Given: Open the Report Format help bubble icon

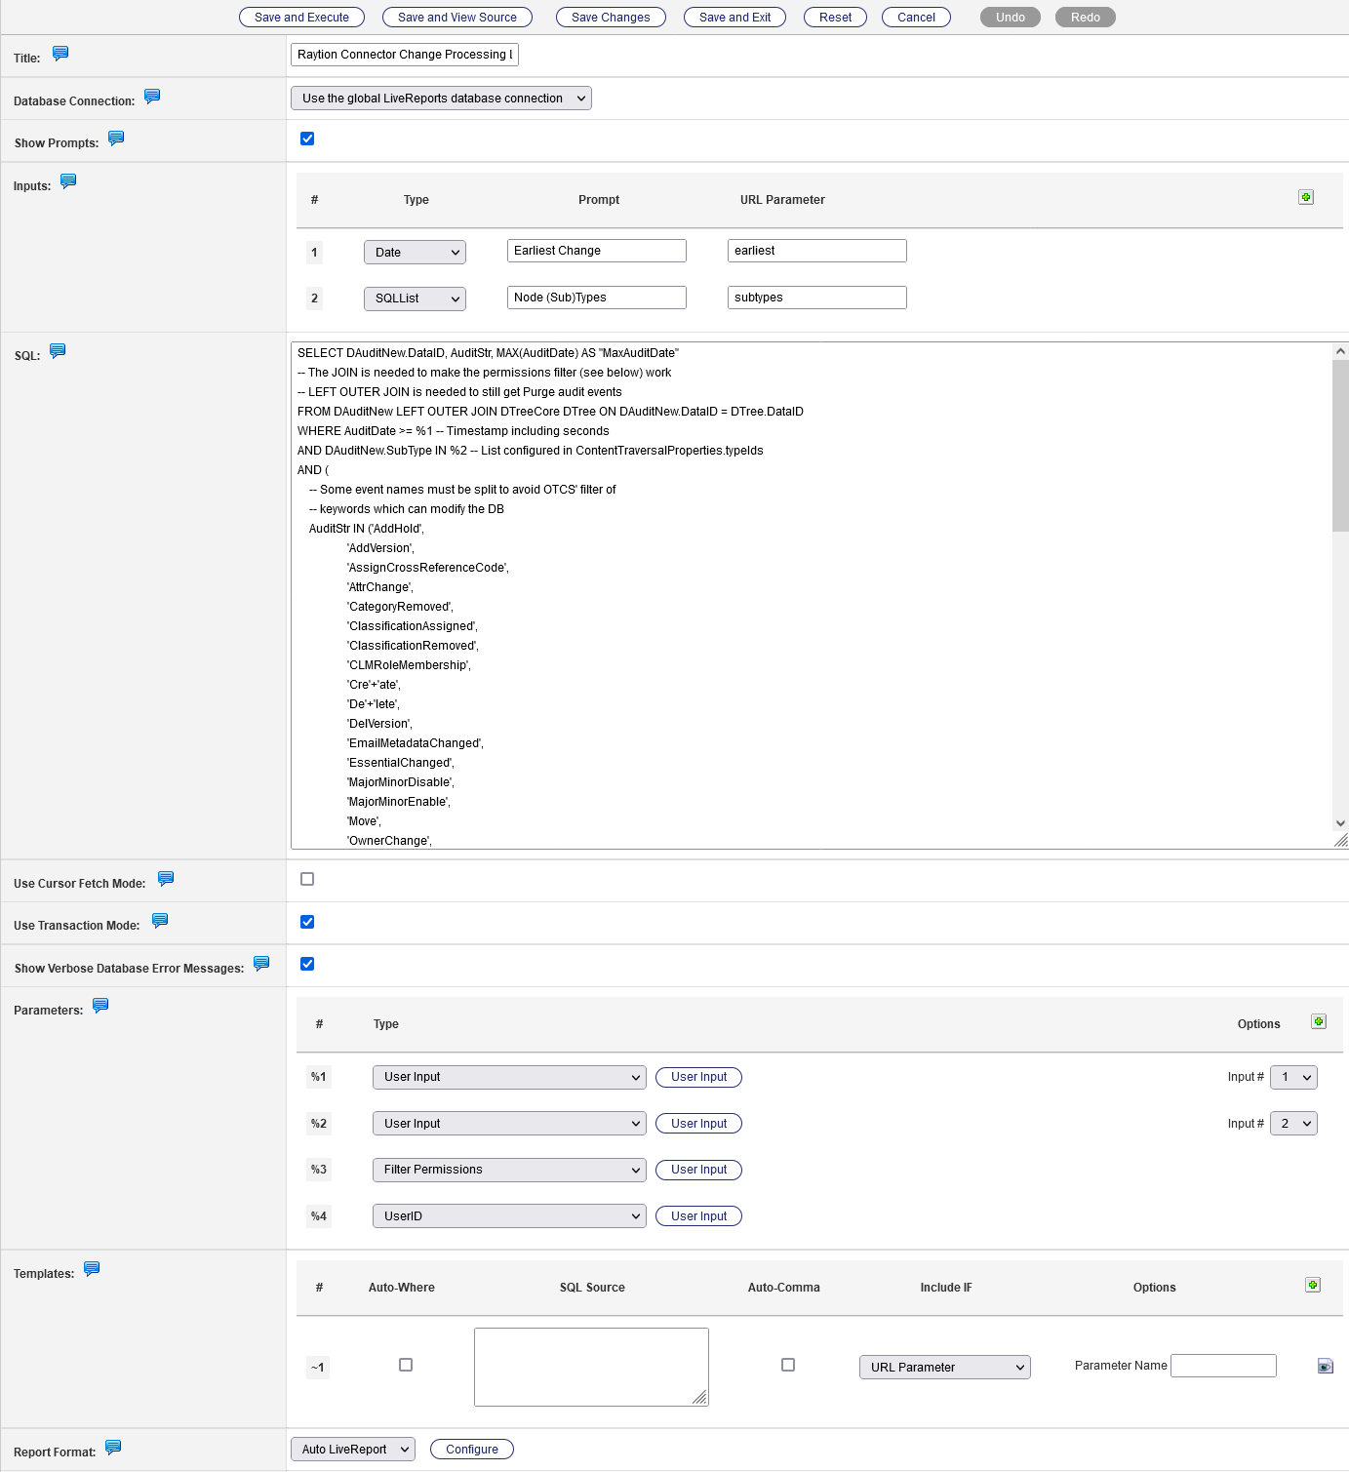Looking at the screenshot, I should click(x=114, y=1448).
